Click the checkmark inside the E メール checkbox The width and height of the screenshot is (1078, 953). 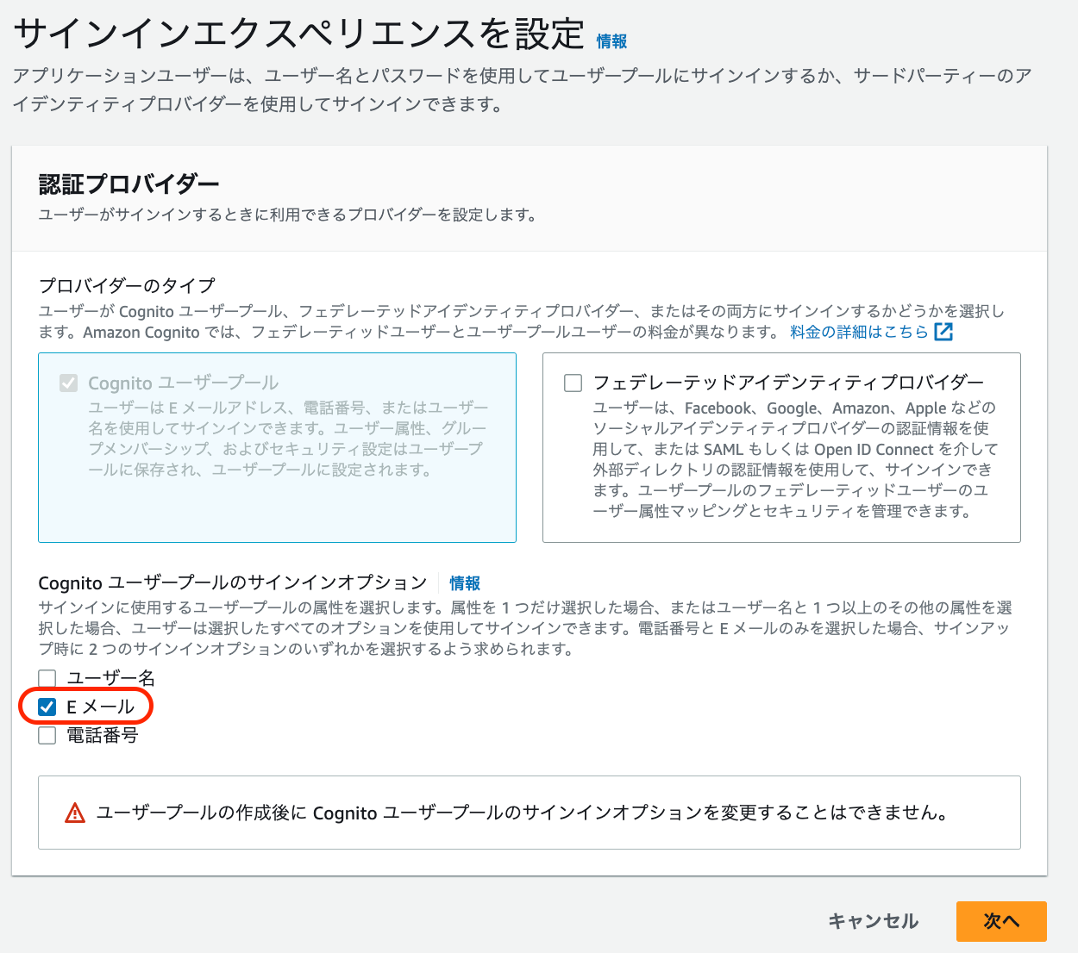47,707
